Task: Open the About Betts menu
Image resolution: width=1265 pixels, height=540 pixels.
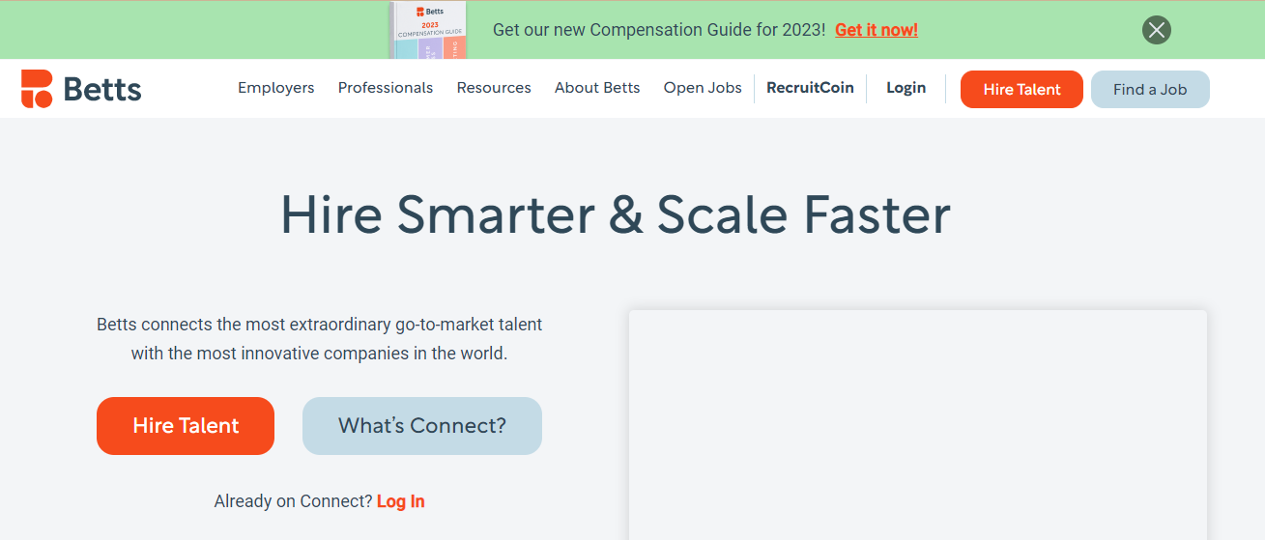Action: coord(597,88)
